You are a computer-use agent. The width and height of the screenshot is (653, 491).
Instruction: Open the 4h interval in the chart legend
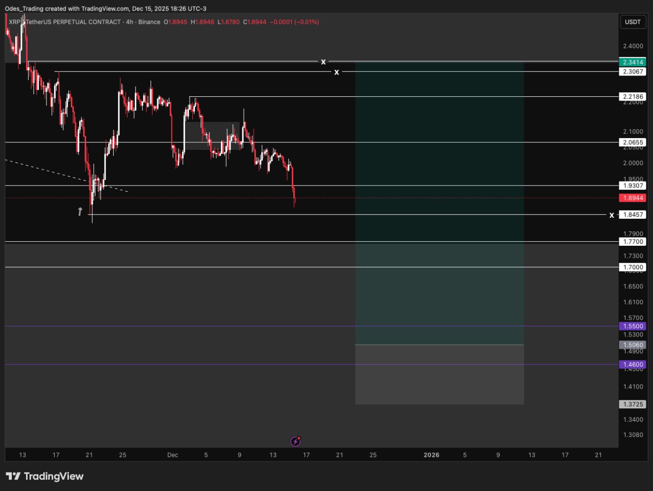tap(130, 22)
